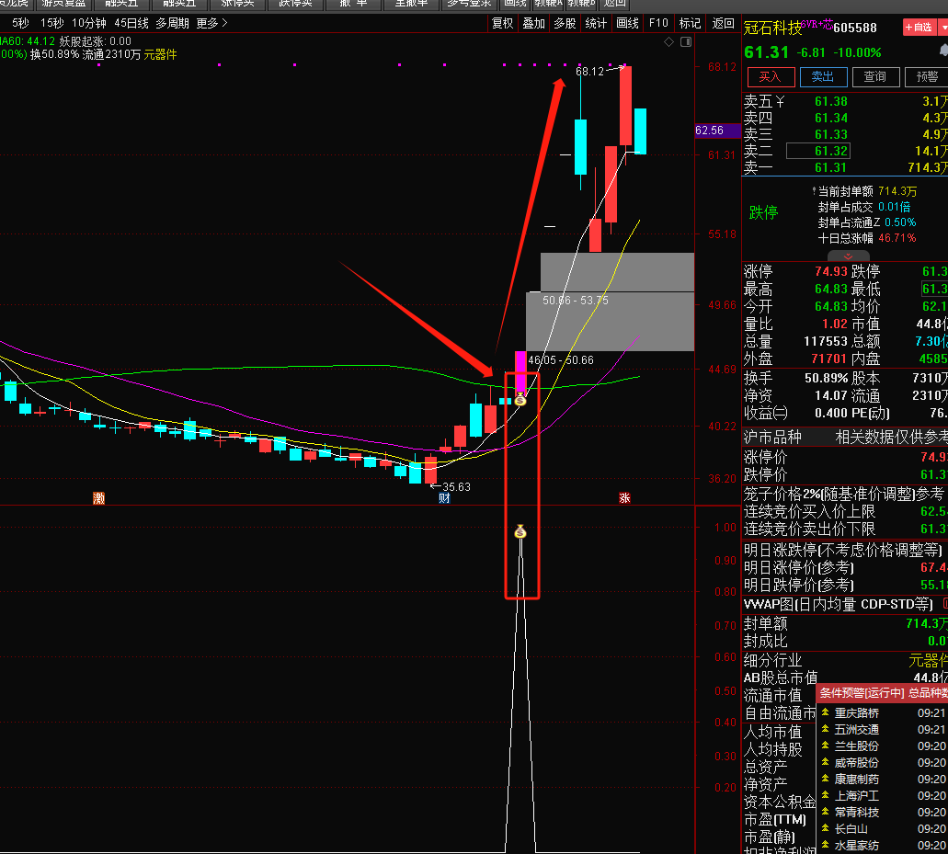Click the '涨' marker below the chart
This screenshot has height=854, width=948.
pos(624,498)
